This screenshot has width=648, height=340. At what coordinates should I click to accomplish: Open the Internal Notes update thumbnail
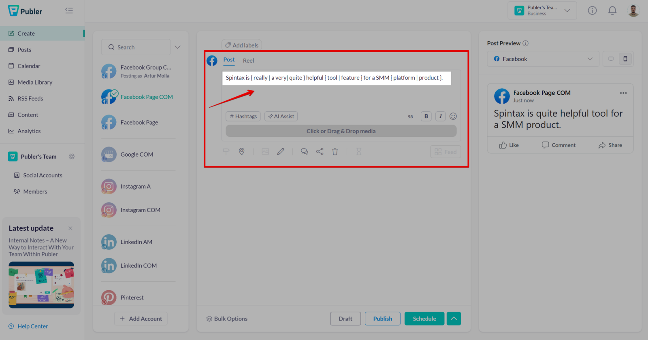point(41,285)
